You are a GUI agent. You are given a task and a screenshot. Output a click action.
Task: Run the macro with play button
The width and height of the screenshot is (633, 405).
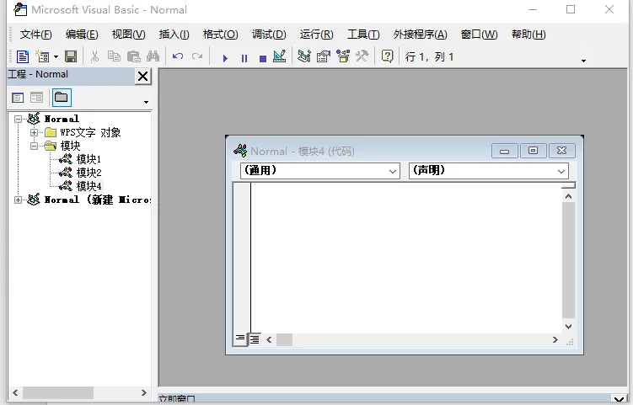click(225, 58)
